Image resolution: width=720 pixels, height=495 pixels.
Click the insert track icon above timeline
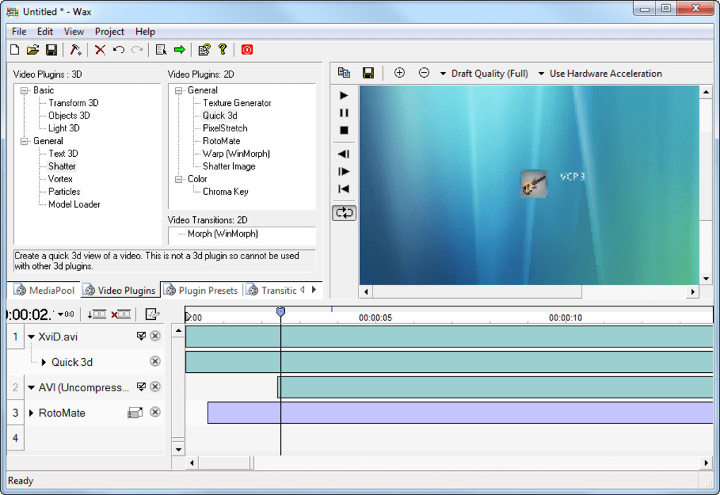[97, 314]
